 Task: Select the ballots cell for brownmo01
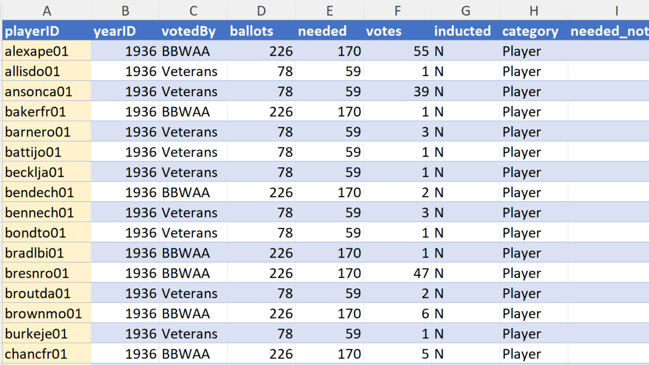pyautogui.click(x=261, y=314)
